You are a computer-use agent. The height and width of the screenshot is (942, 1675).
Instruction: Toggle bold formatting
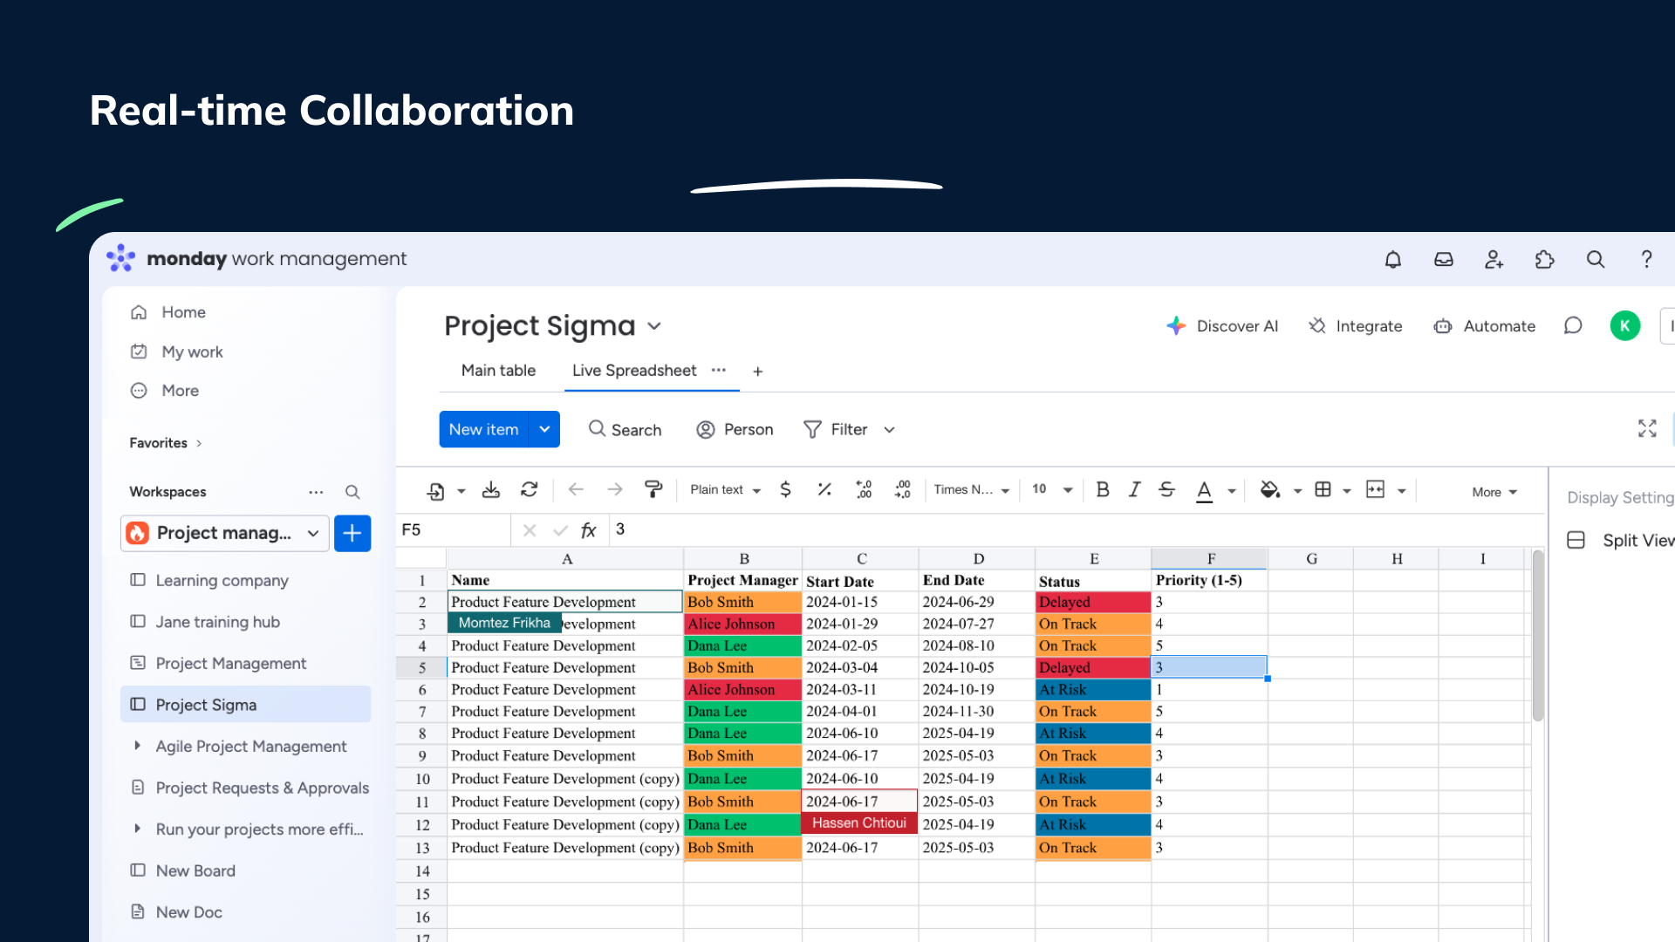(1103, 489)
